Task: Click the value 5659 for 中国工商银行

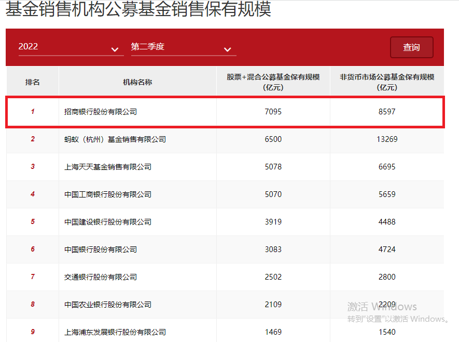Action: (x=387, y=194)
